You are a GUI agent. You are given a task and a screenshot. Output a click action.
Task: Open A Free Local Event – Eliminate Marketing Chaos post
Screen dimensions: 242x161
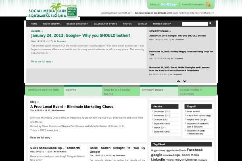[x=72, y=107]
